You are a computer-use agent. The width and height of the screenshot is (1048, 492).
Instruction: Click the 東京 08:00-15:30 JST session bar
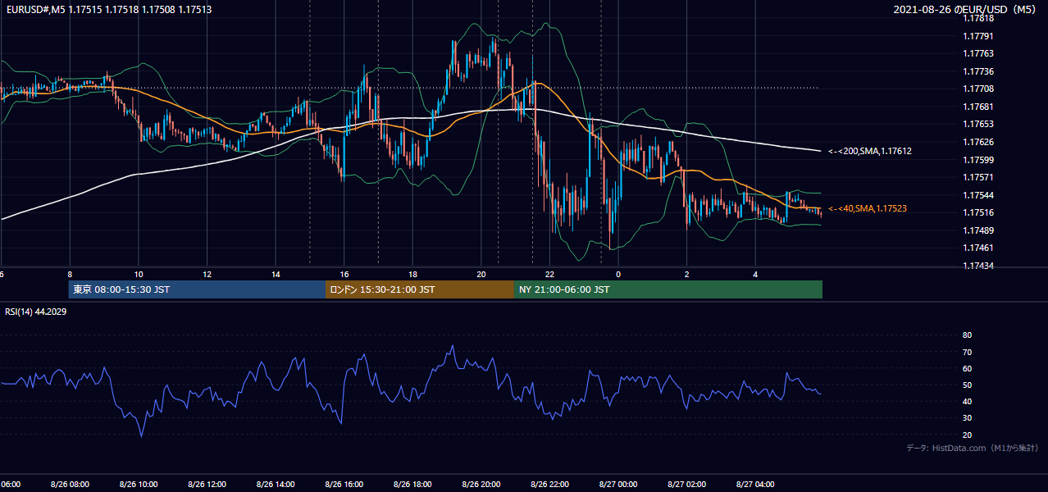(198, 289)
